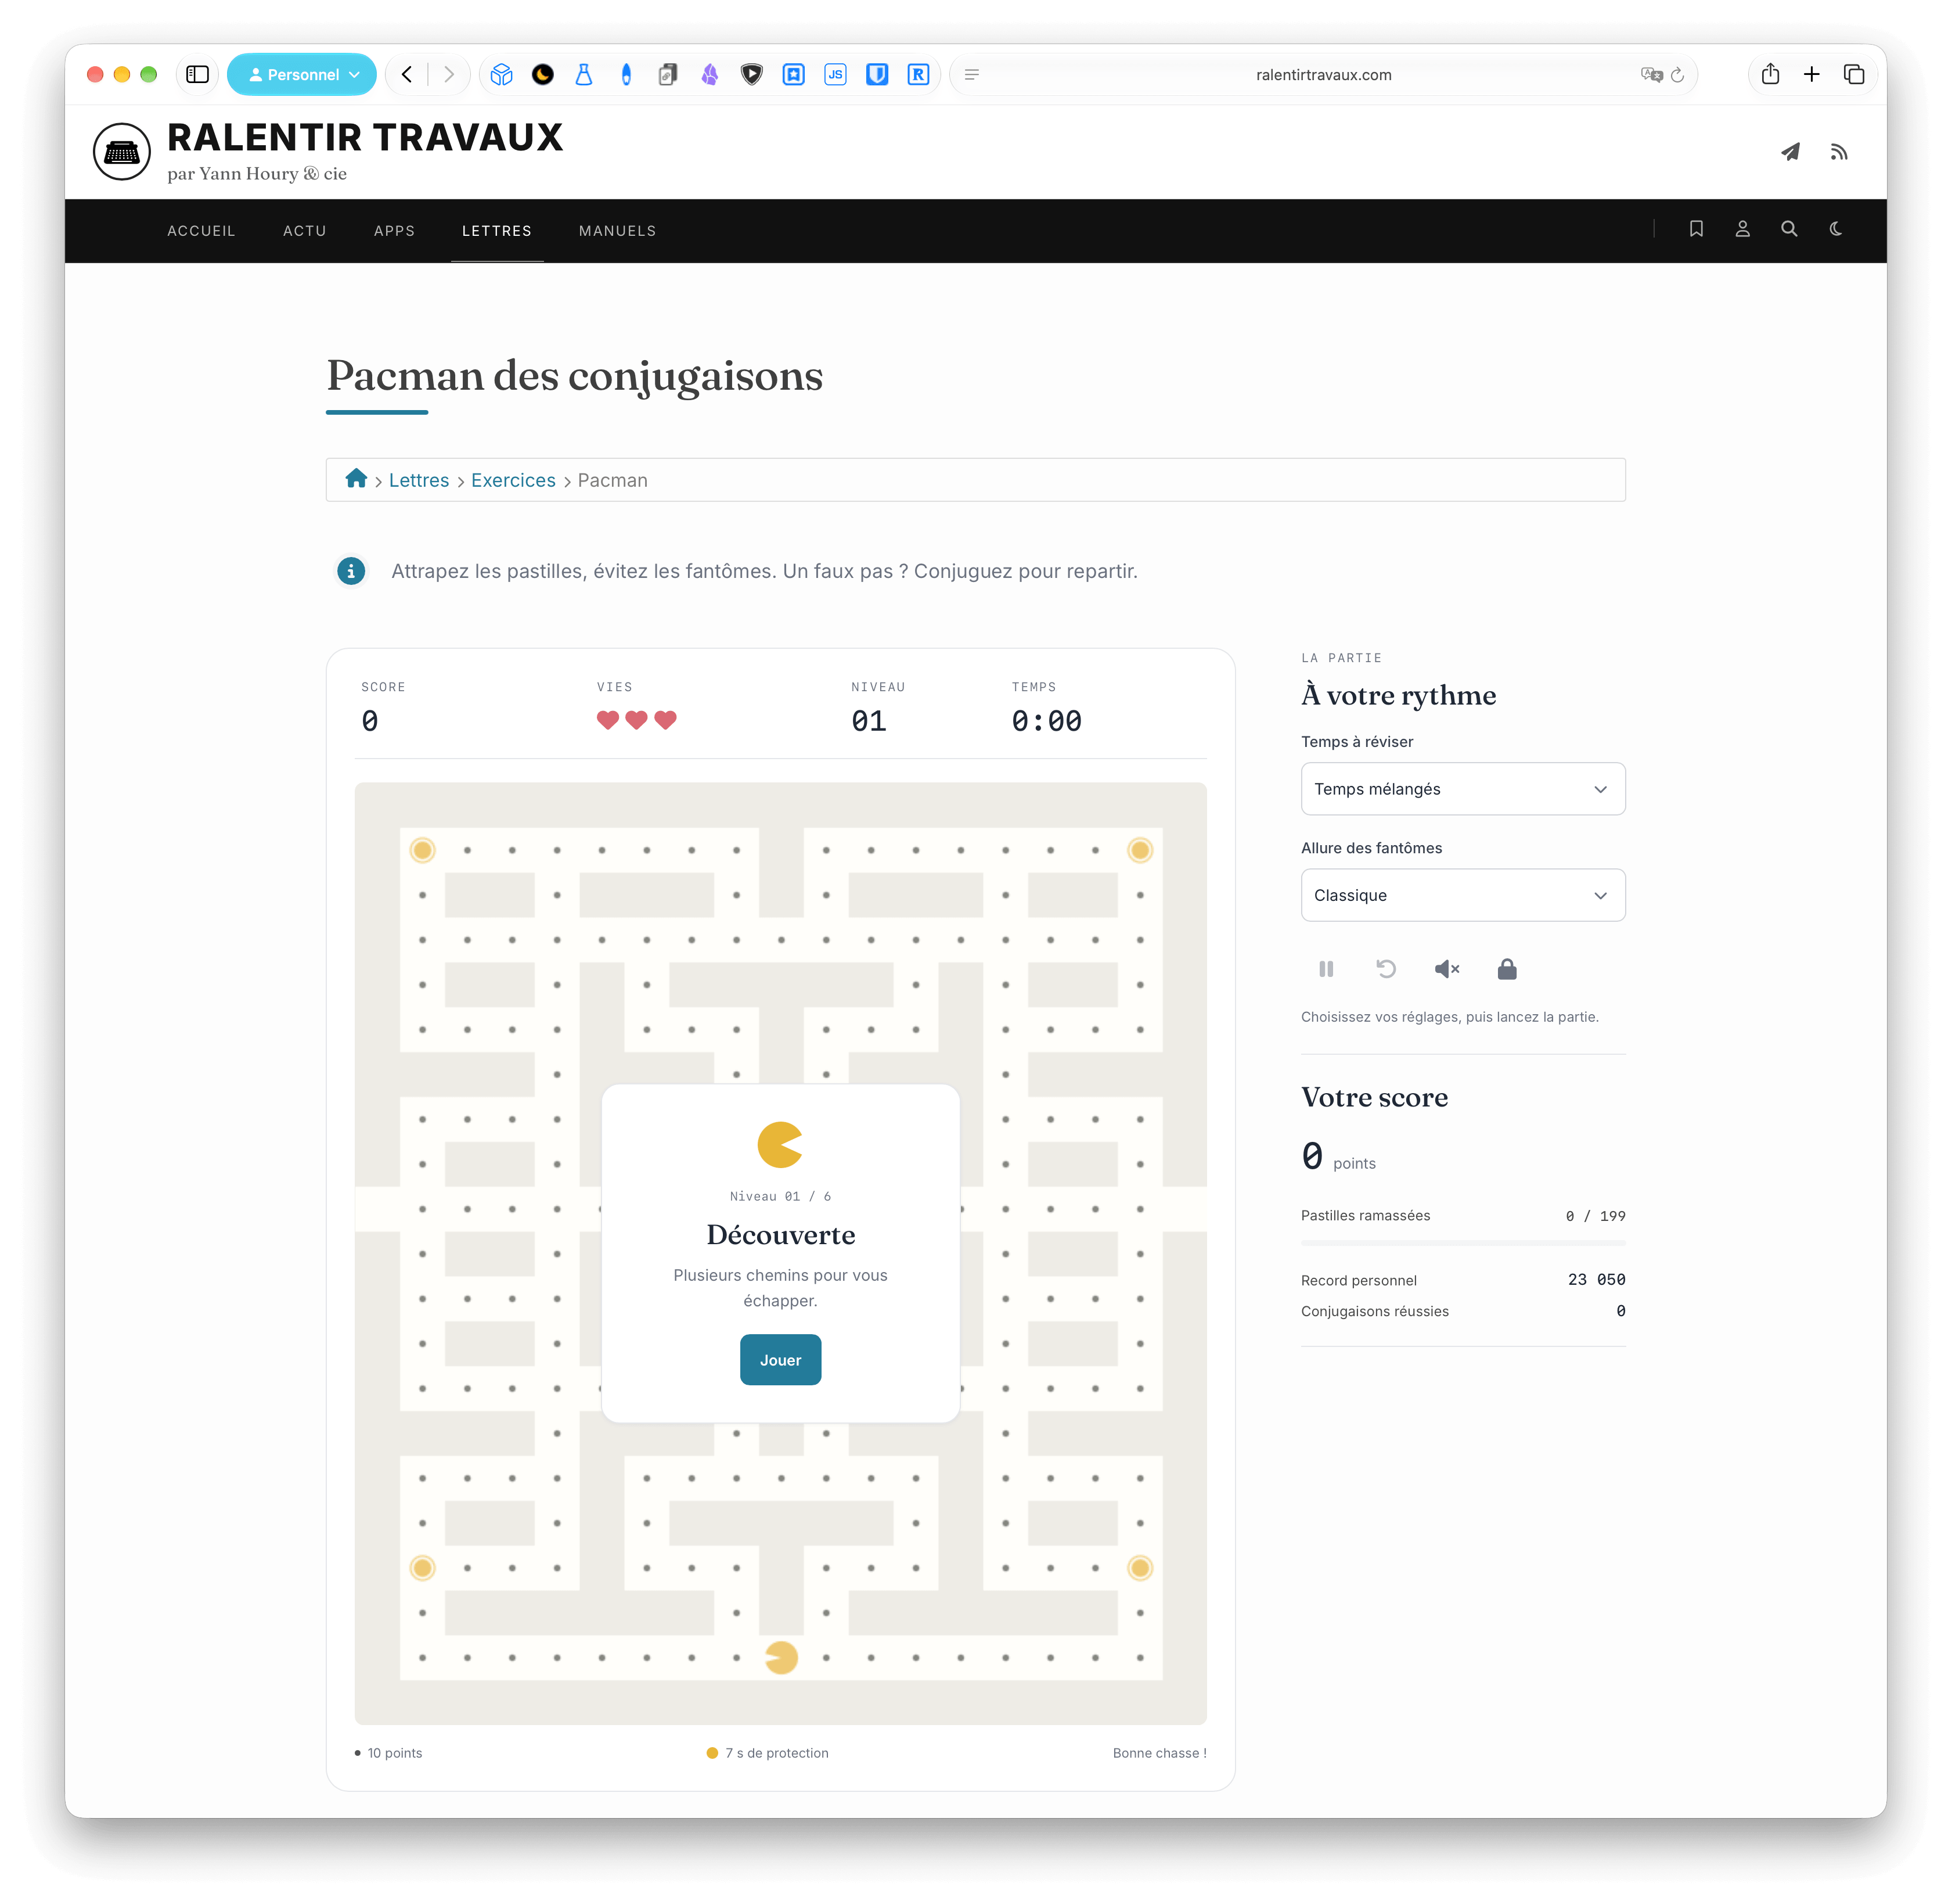Image resolution: width=1952 pixels, height=1904 pixels.
Task: Open the ACTU menu item
Action: coord(304,230)
